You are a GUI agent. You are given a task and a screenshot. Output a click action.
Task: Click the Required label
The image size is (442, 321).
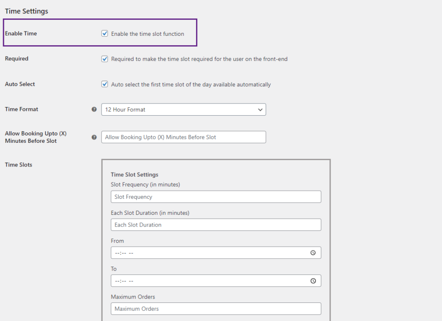(x=17, y=59)
